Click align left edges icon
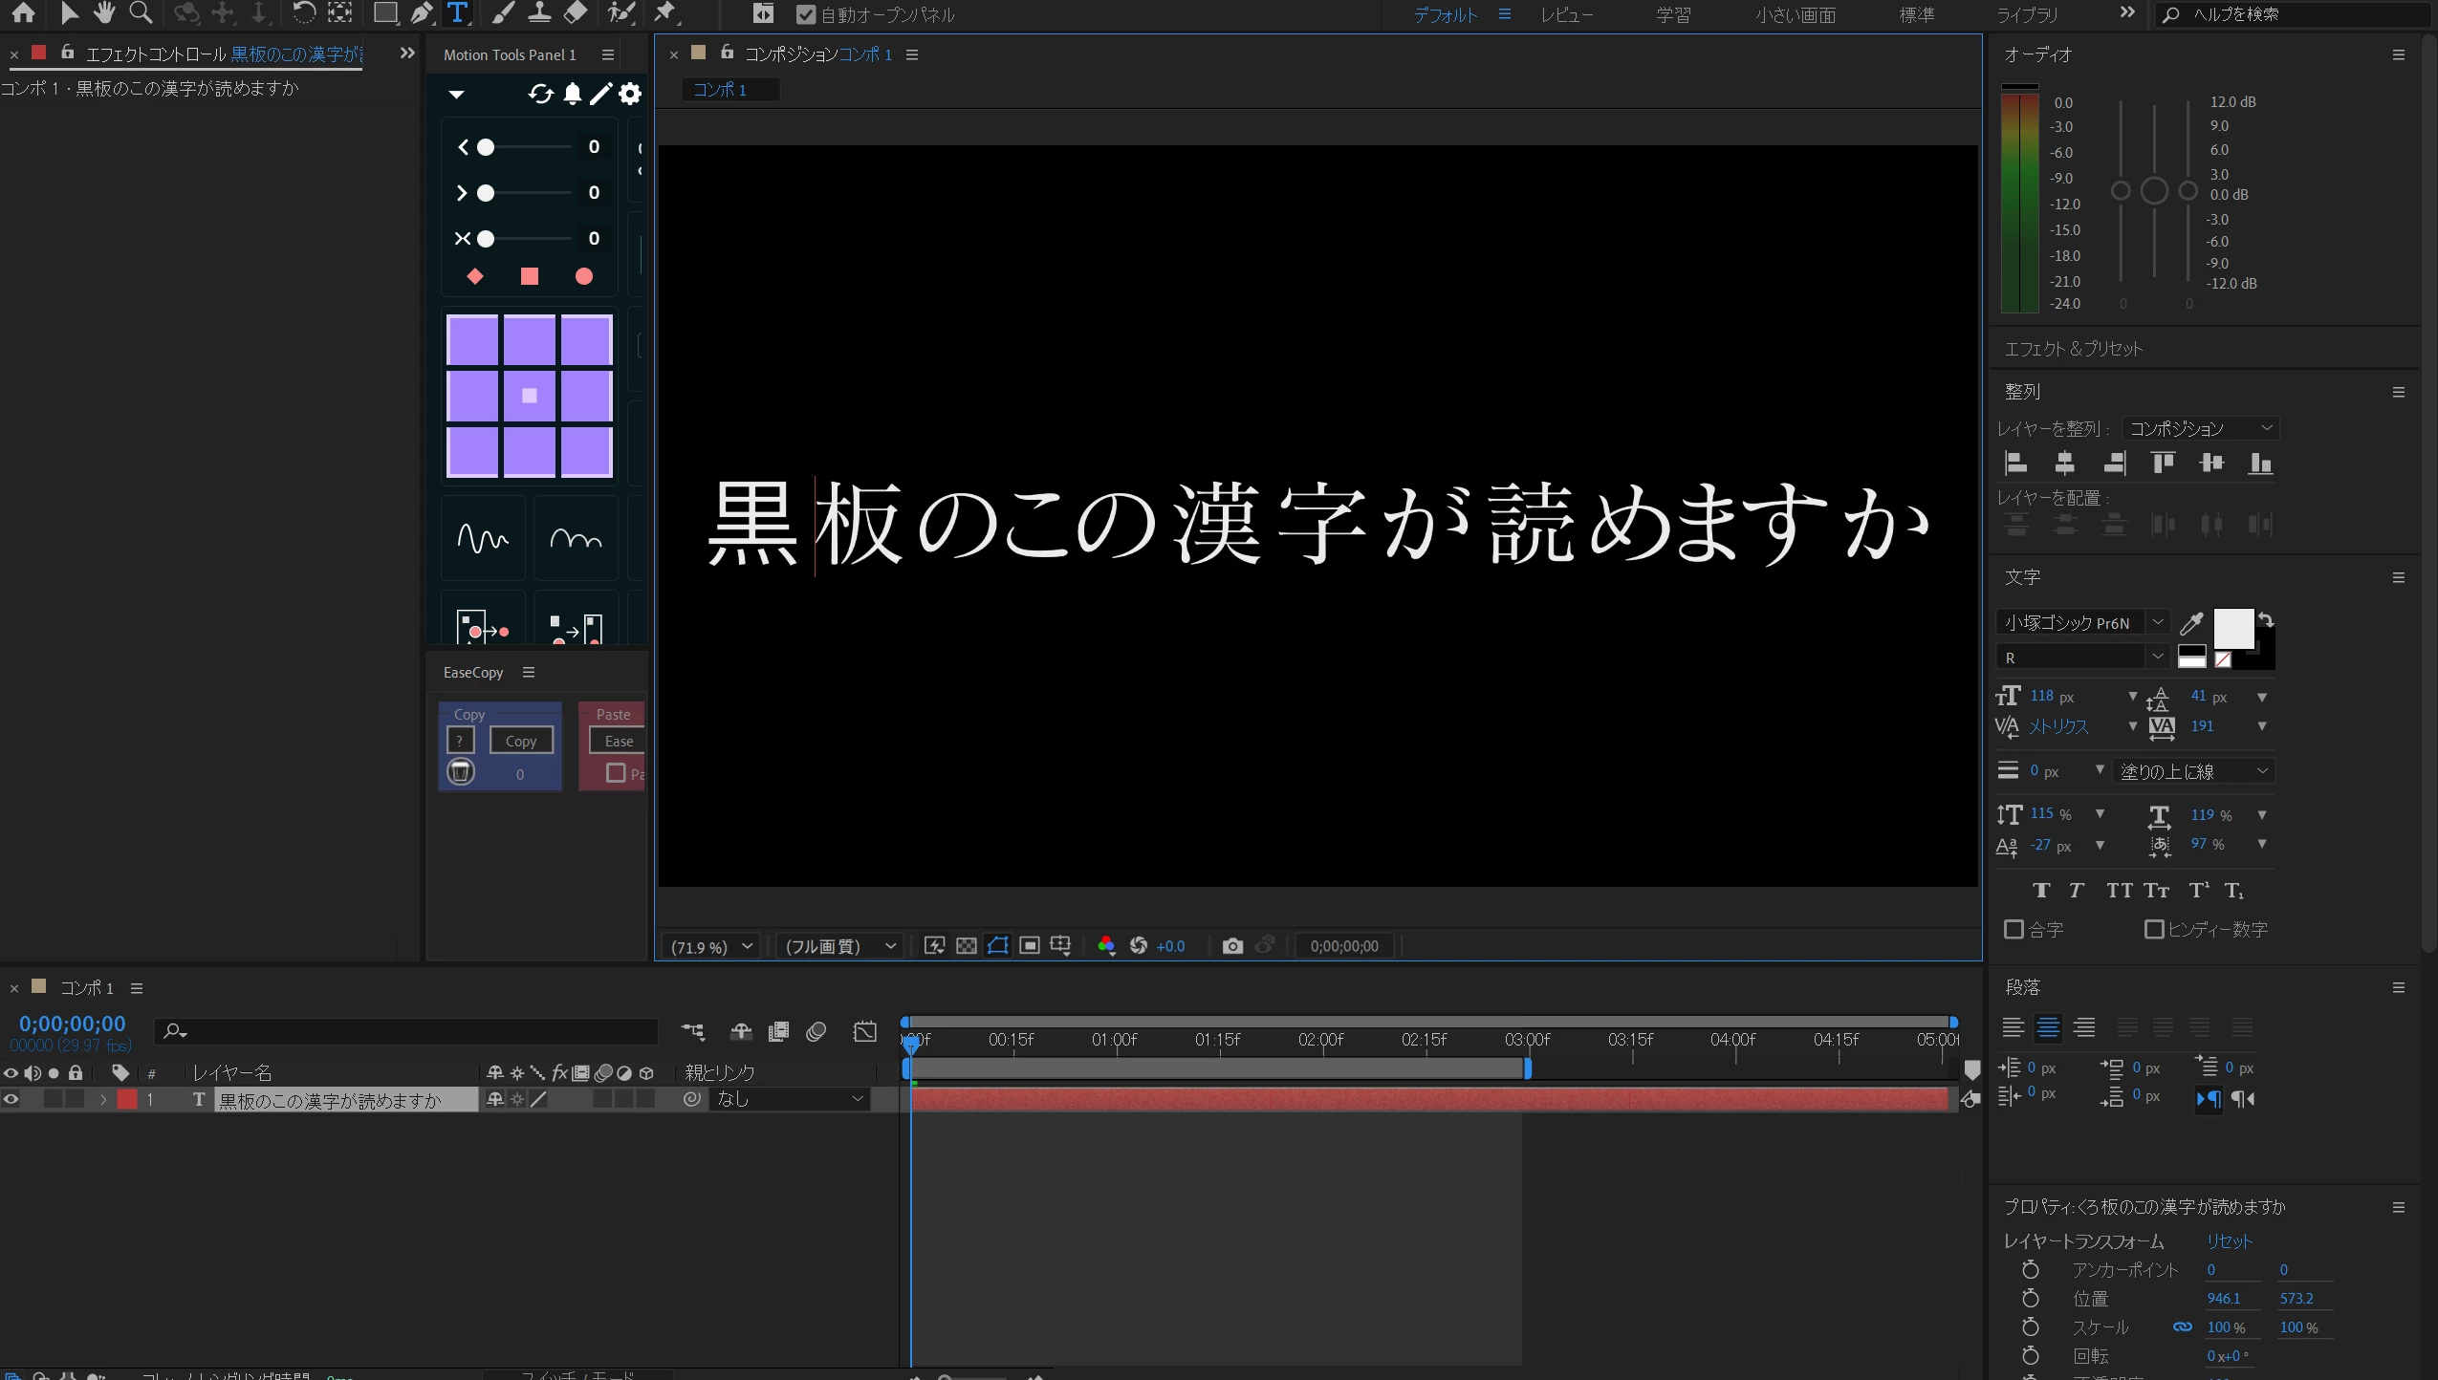Viewport: 2438px width, 1380px height. [x=2016, y=464]
